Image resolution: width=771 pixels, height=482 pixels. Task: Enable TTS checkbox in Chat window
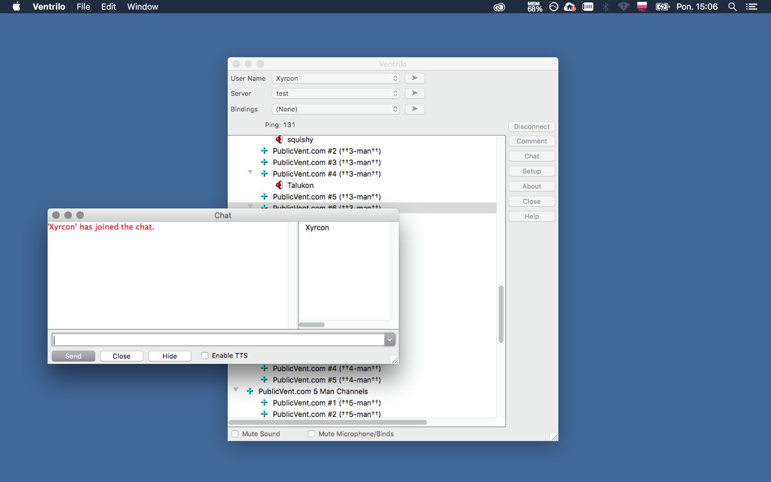205,356
